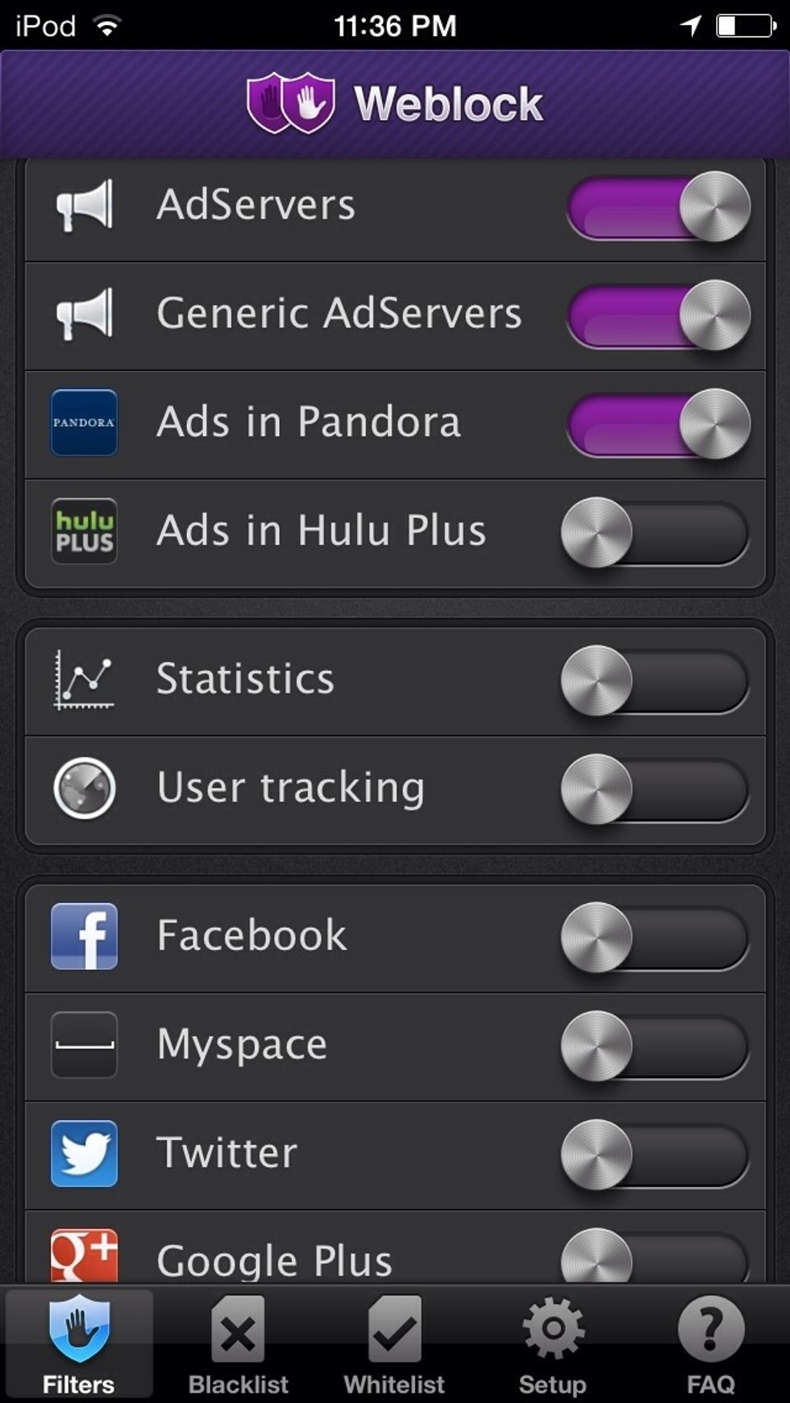Tap the Weblock shield logo in header
The image size is (790, 1403).
290,103
